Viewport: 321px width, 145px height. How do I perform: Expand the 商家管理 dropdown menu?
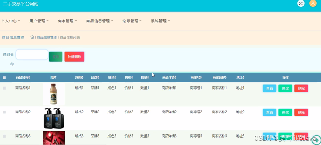[x=67, y=21]
